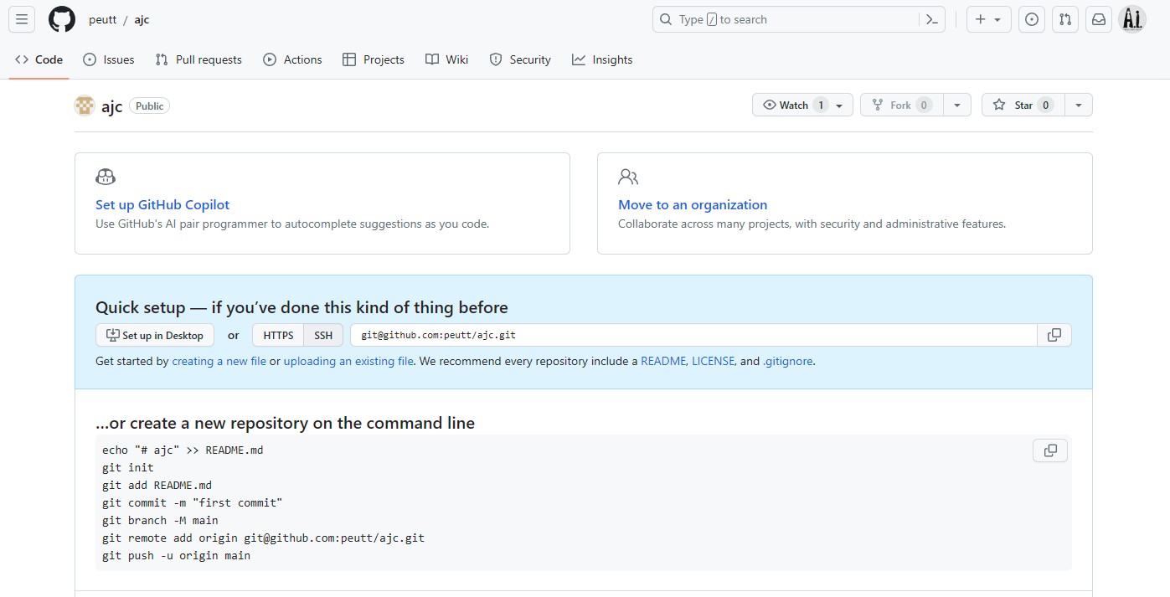The image size is (1170, 597).
Task: Click the organization people icon
Action: [628, 177]
